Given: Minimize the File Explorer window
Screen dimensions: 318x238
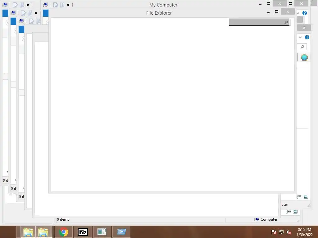Looking at the screenshot, I should [268, 12].
